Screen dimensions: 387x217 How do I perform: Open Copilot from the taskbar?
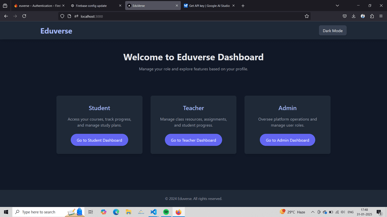(x=104, y=212)
